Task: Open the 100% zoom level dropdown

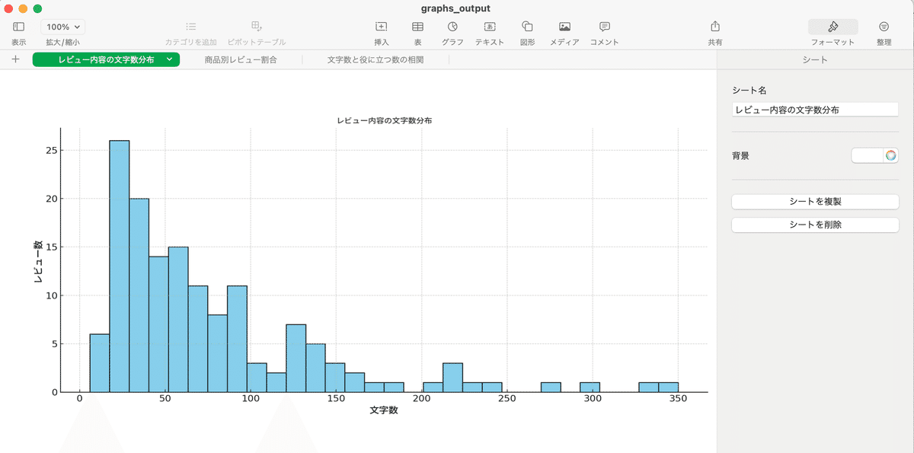Action: (62, 27)
